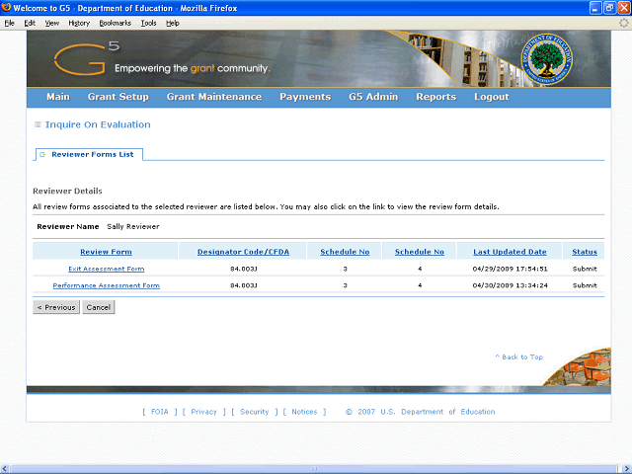Screen dimensions: 632x474
Task: Click icon on Reviewer Forms List tab
Action: point(42,154)
